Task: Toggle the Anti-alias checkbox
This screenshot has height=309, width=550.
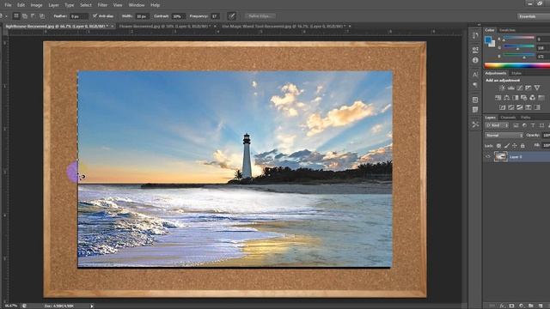Action: (95, 15)
